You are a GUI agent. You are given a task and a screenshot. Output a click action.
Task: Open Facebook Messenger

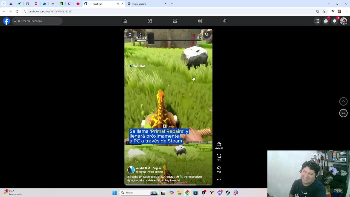(x=326, y=21)
